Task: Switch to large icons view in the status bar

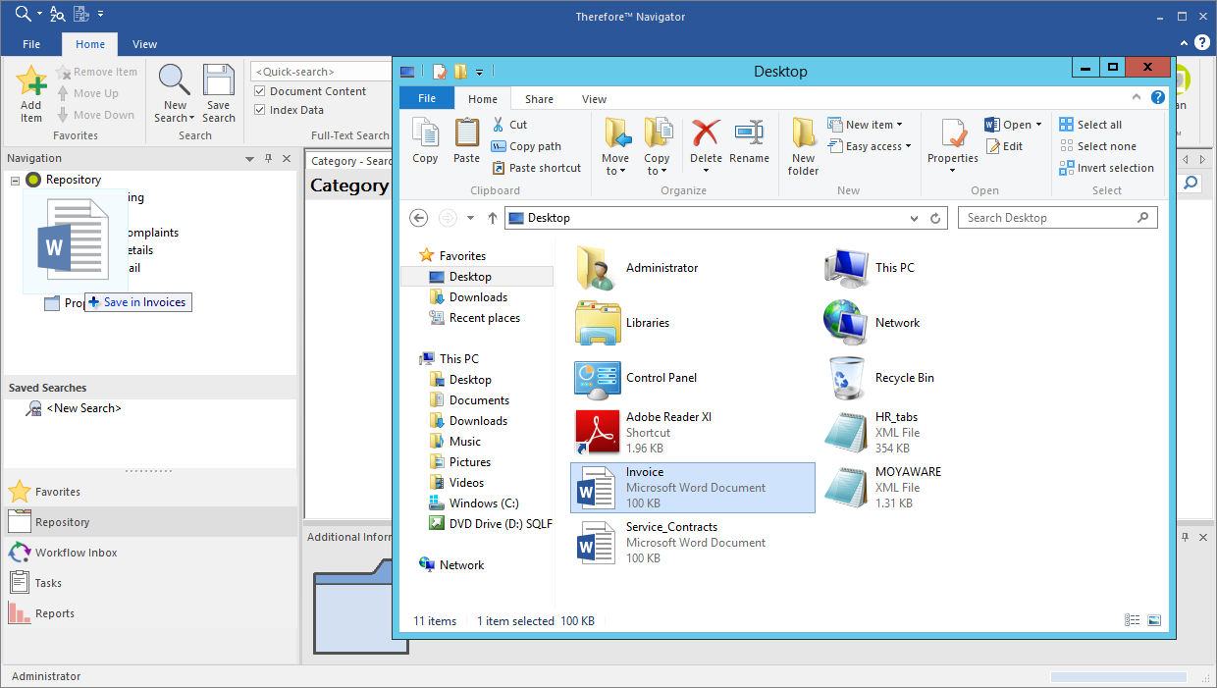Action: click(1153, 620)
